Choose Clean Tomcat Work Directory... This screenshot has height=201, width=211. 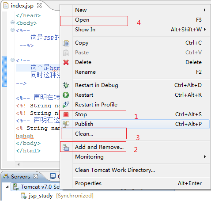tap(135, 170)
